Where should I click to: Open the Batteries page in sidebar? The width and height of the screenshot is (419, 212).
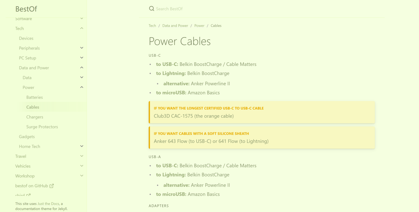(34, 97)
